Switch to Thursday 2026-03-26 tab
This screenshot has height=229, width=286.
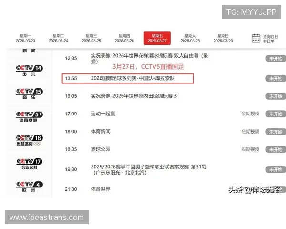(124, 38)
